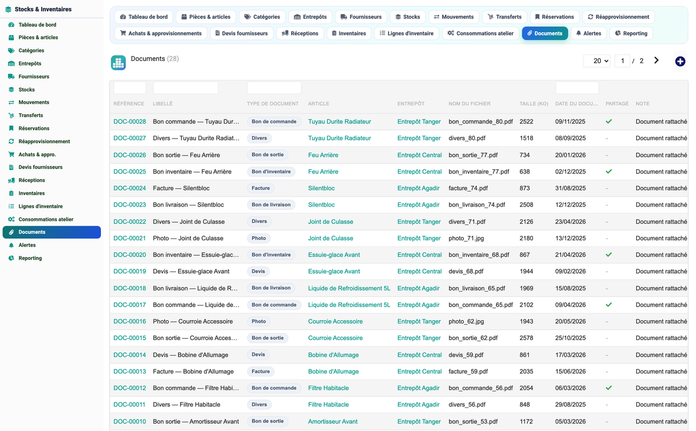Click Photo badge in DOC-00016 row
696x431 pixels.
[259, 321]
